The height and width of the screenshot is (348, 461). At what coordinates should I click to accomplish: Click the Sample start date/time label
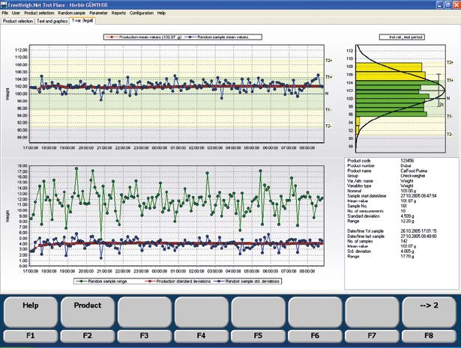coord(367,196)
